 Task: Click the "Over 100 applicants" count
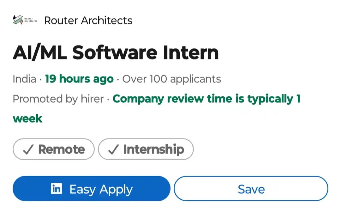point(171,79)
